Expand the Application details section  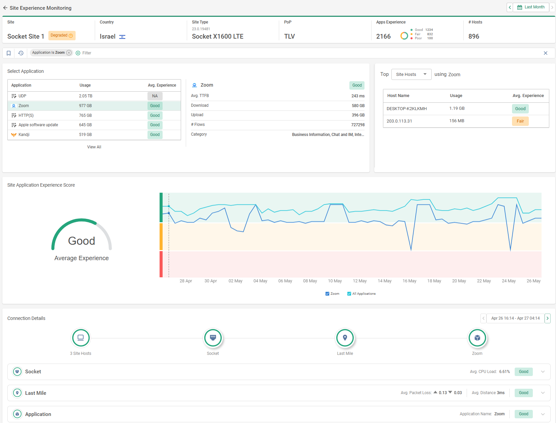[x=543, y=414]
